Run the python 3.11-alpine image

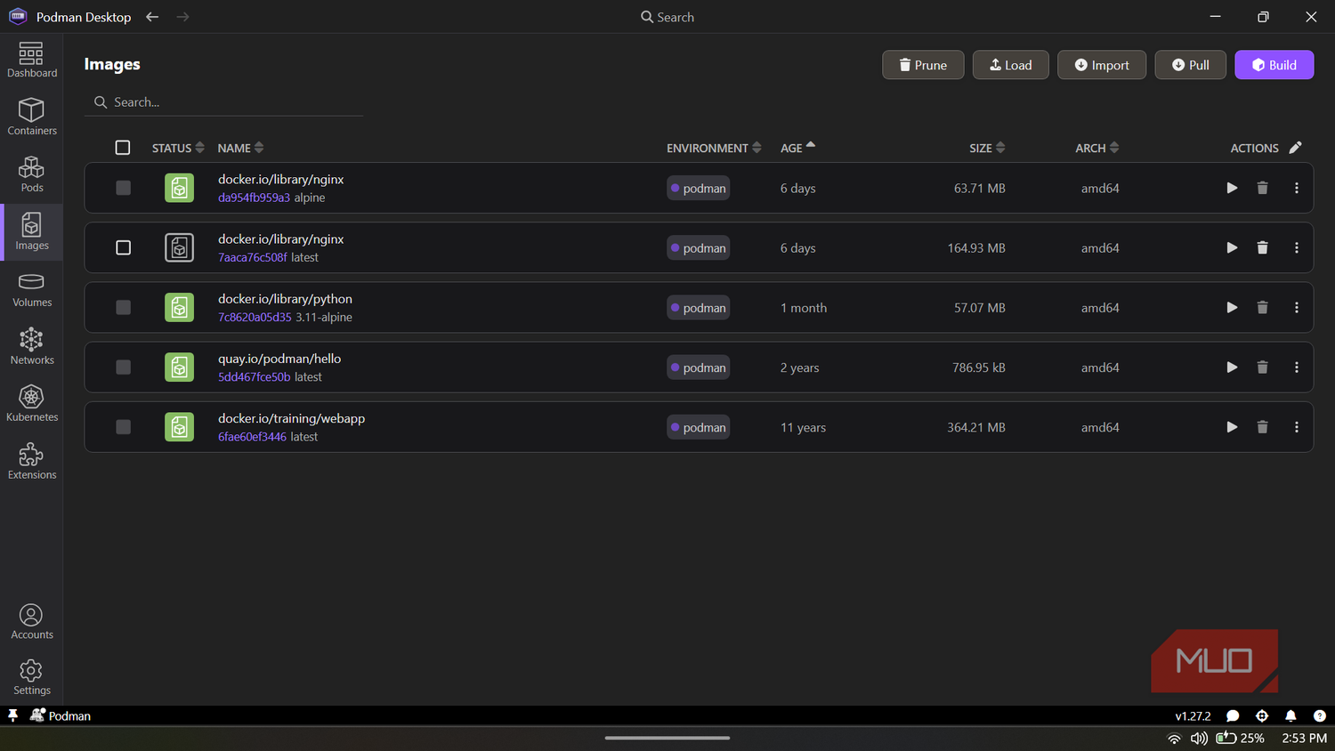click(x=1232, y=307)
